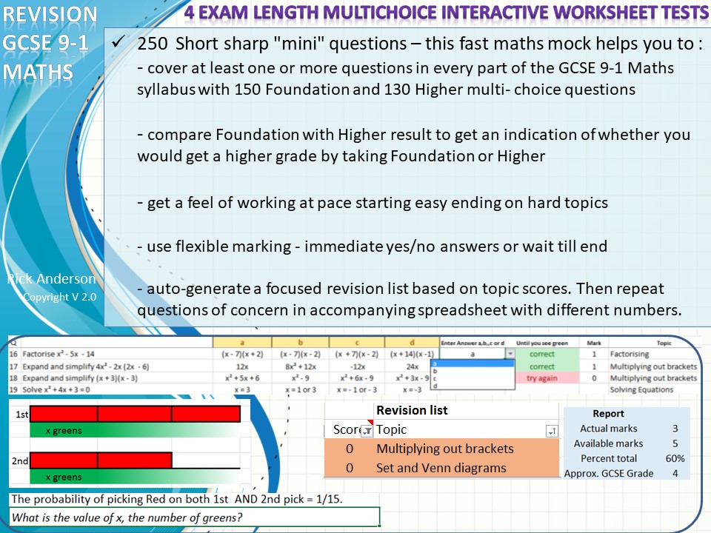Click the "8x² + 12x" answer cell
711x533 pixels.
tap(300, 366)
